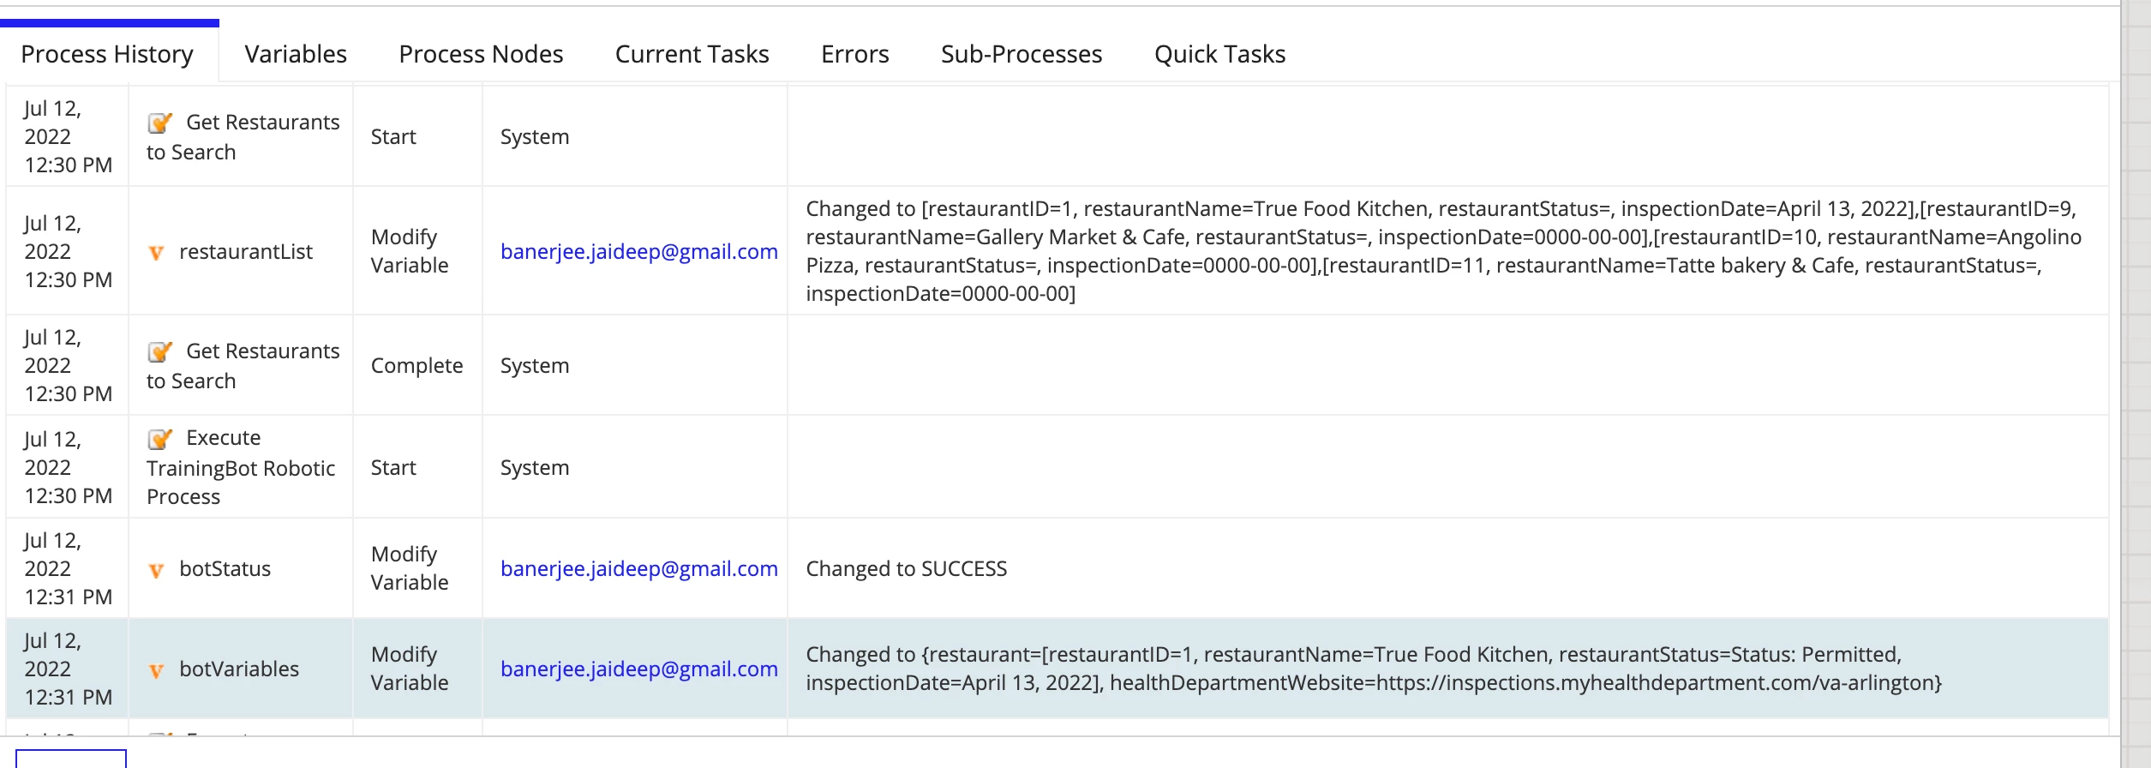Show the Errors tab

point(854,54)
